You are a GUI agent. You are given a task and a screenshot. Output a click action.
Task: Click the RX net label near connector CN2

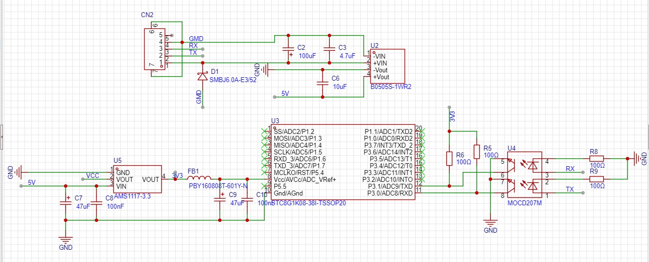(193, 45)
